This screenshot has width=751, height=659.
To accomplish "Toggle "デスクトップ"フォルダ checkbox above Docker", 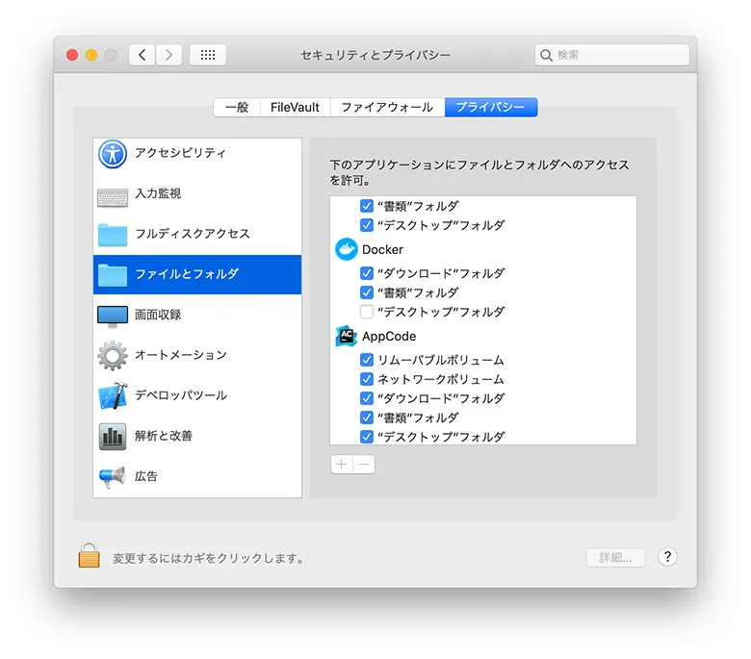I will [367, 225].
